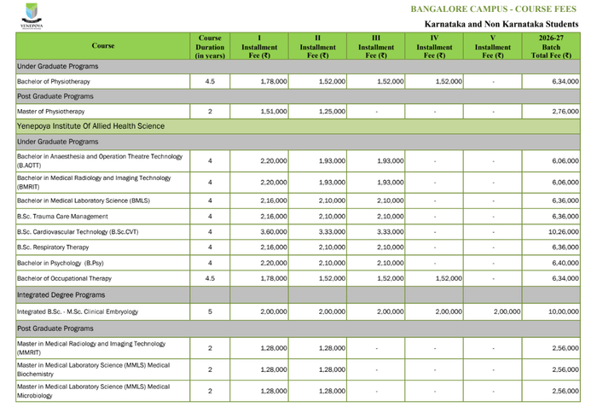The image size is (597, 407).
Task: Click the Yenepoya logo at top left
Action: (x=32, y=15)
